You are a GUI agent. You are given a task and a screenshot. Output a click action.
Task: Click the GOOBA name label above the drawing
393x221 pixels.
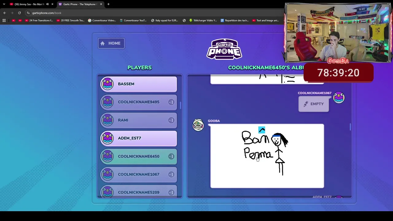coord(214,121)
